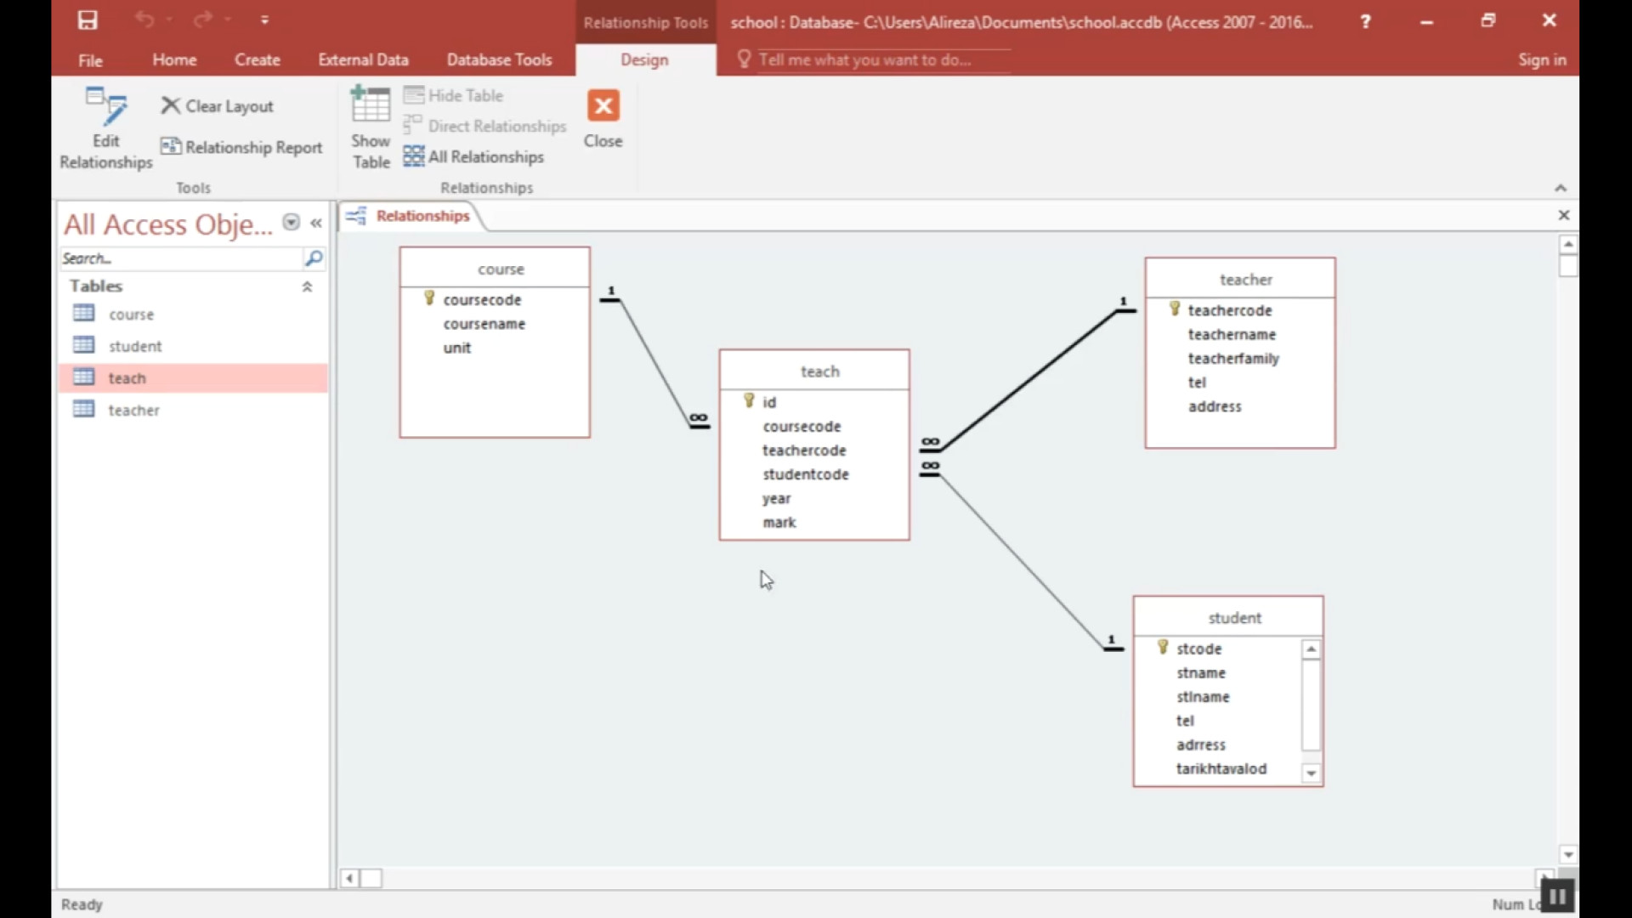Click the Clear Layout X icon
Screen dimensions: 1632x918
171,106
